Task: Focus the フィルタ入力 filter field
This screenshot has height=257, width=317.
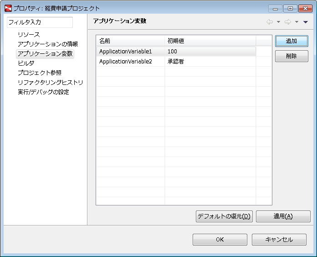Action: click(x=40, y=22)
